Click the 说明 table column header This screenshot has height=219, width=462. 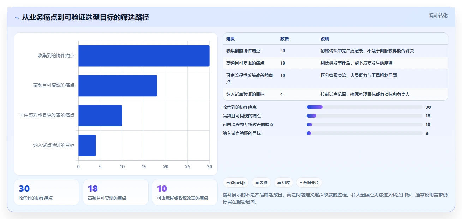click(x=325, y=39)
